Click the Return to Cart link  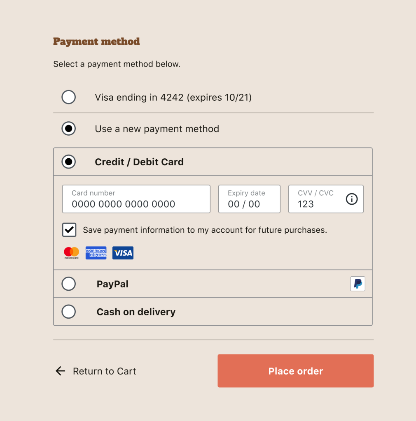(104, 371)
